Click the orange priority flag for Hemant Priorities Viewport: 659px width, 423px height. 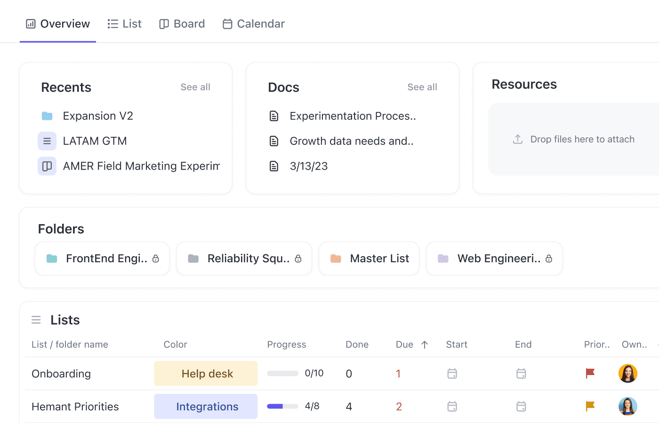[590, 406]
